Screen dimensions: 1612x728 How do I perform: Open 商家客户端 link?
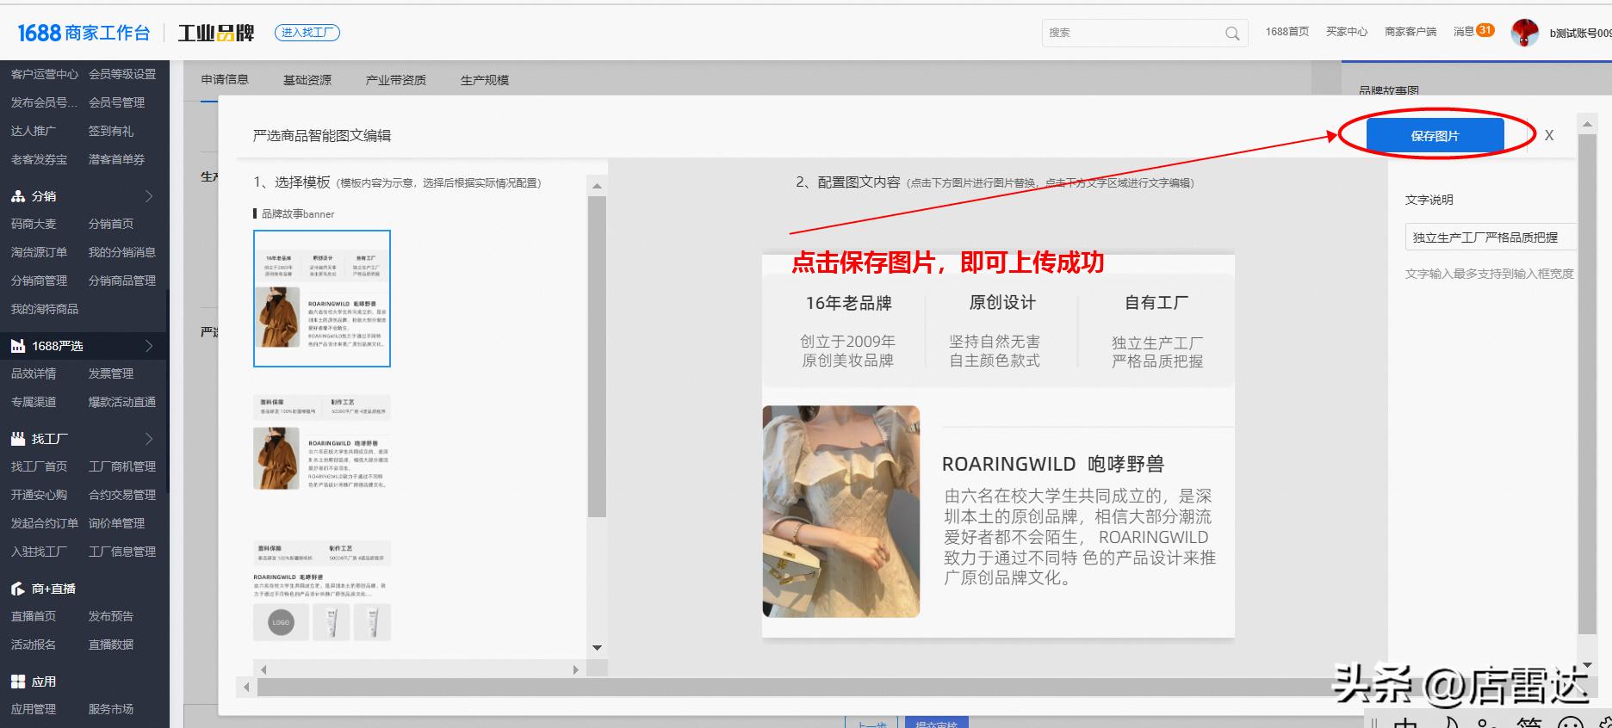(1410, 32)
